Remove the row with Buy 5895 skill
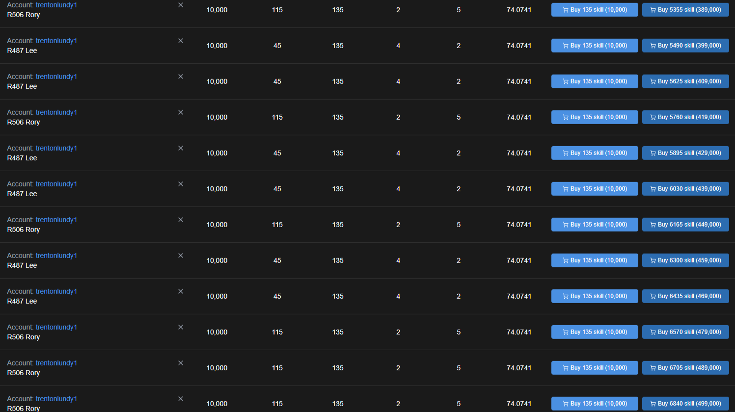735x412 pixels. [181, 148]
